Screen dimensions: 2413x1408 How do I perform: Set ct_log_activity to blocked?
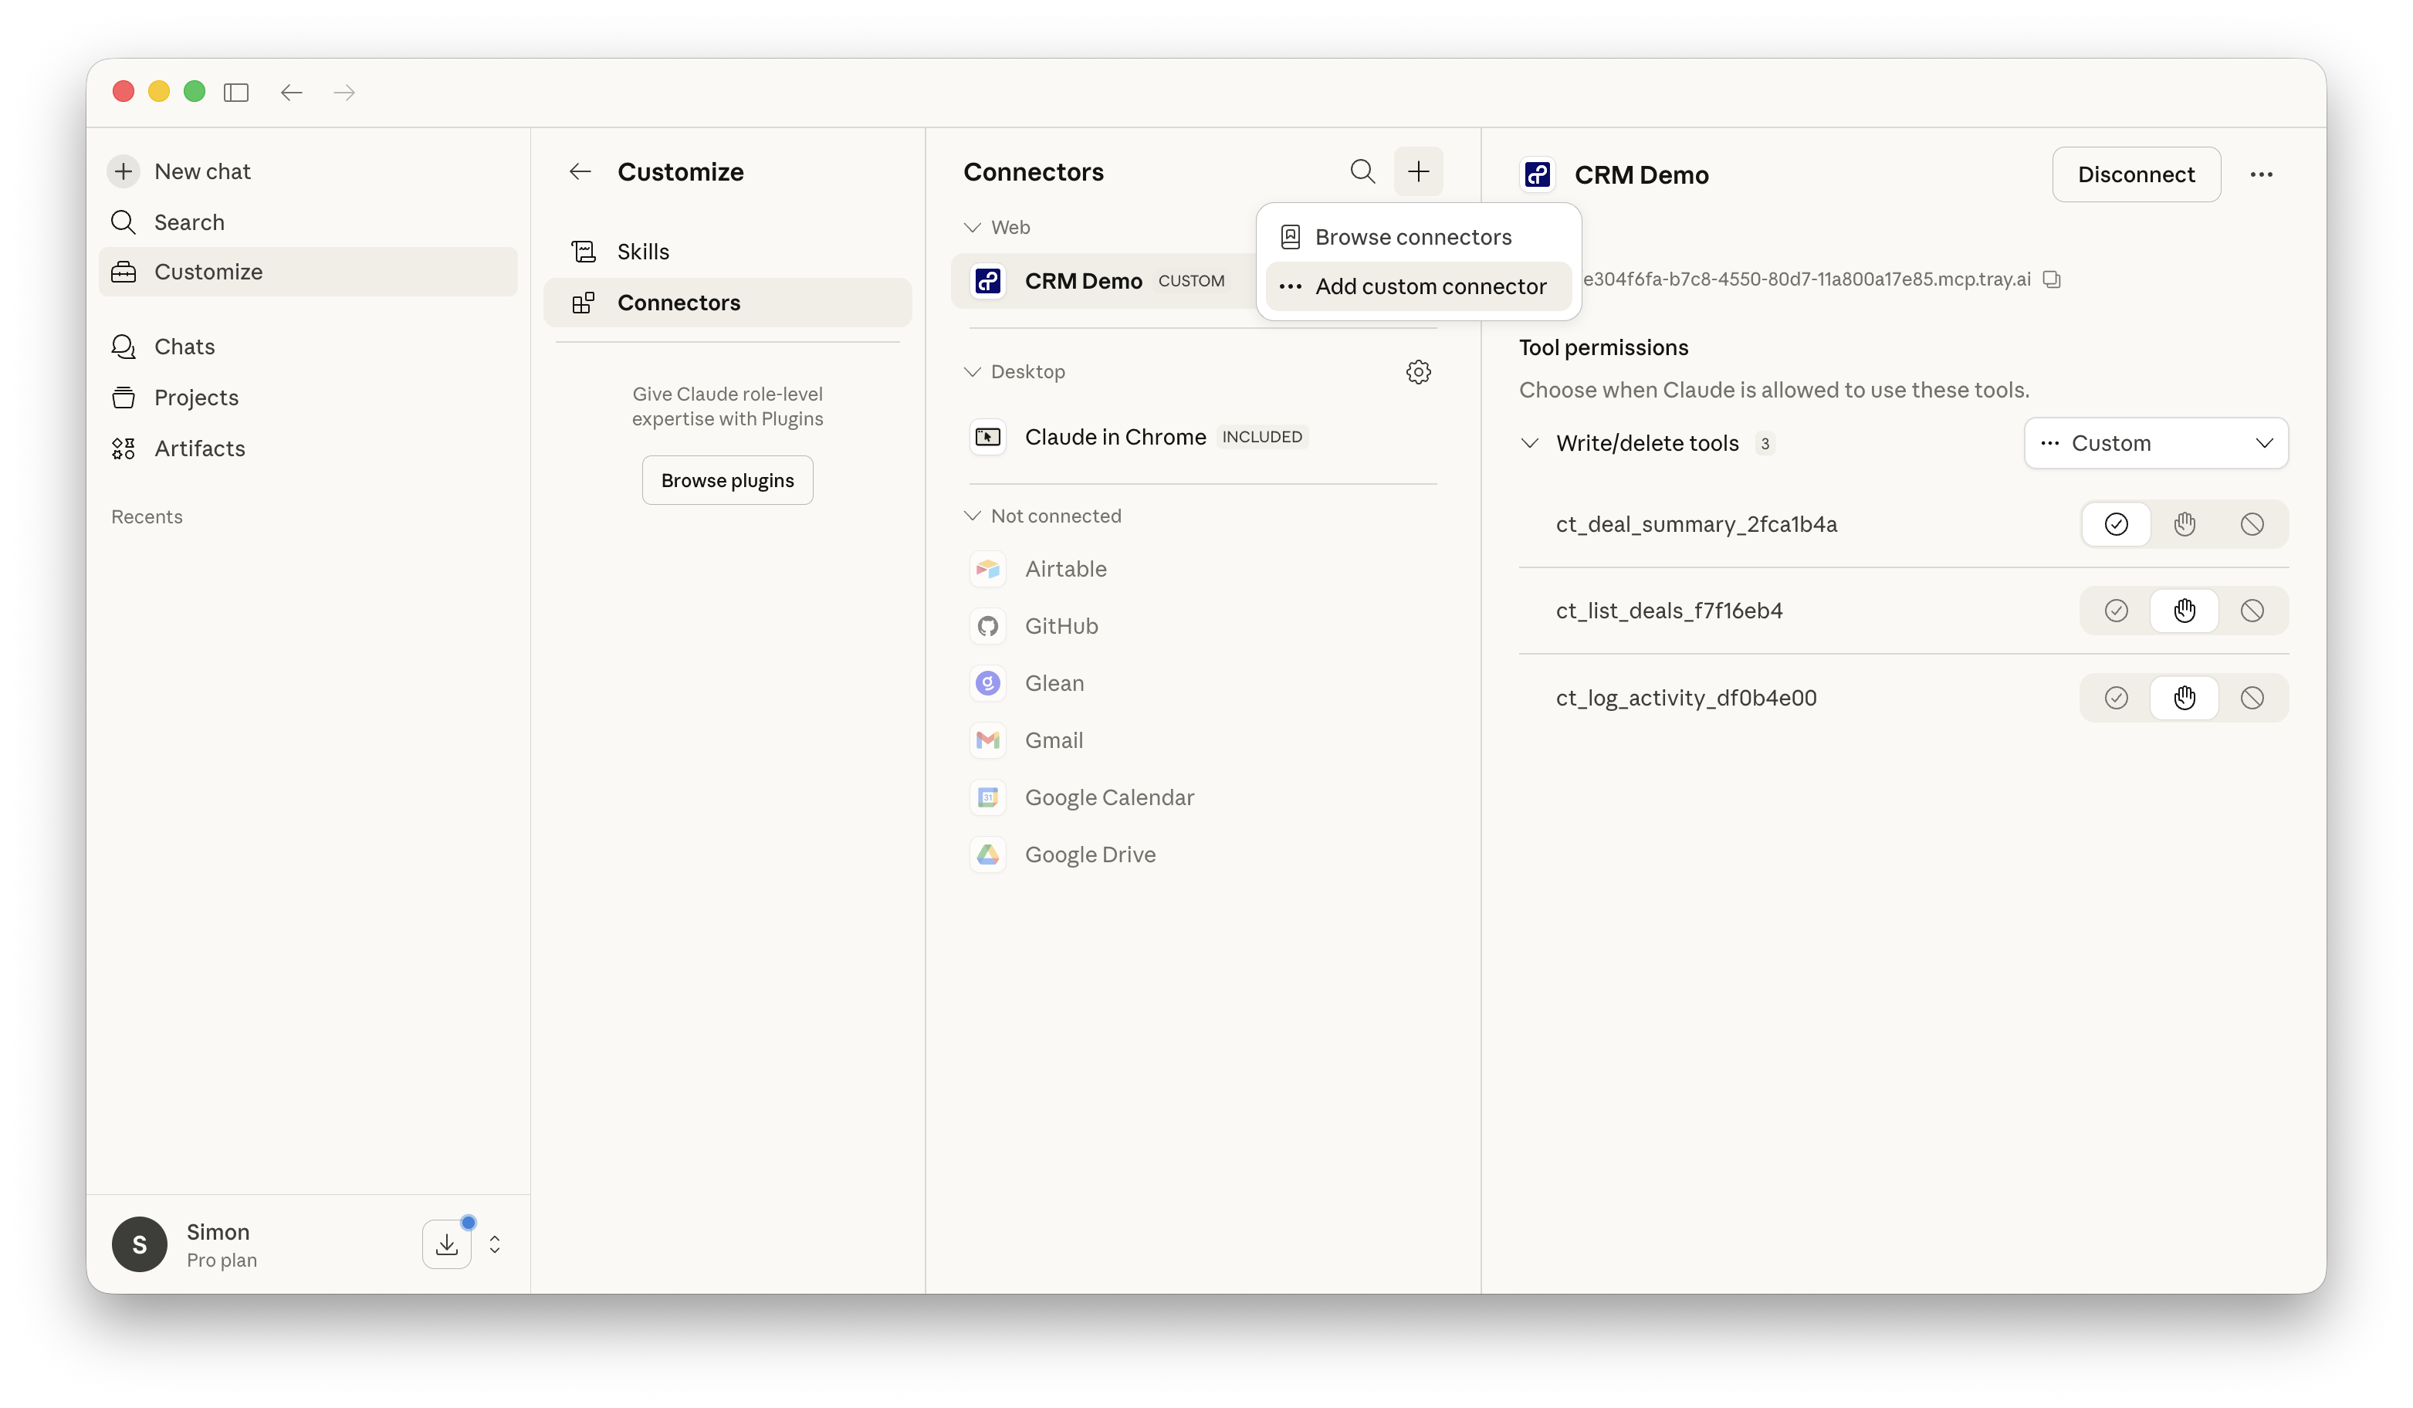coord(2251,699)
